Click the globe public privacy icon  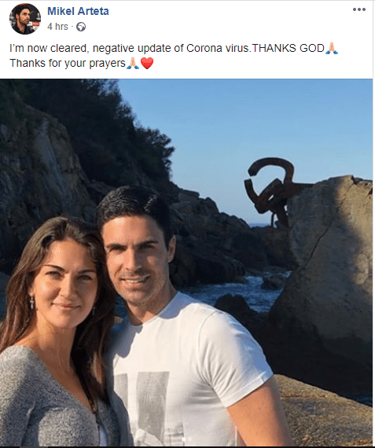click(x=81, y=27)
